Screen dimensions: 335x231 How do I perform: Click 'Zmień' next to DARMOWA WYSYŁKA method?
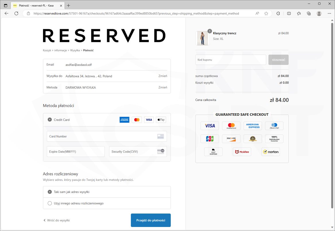[x=162, y=87]
